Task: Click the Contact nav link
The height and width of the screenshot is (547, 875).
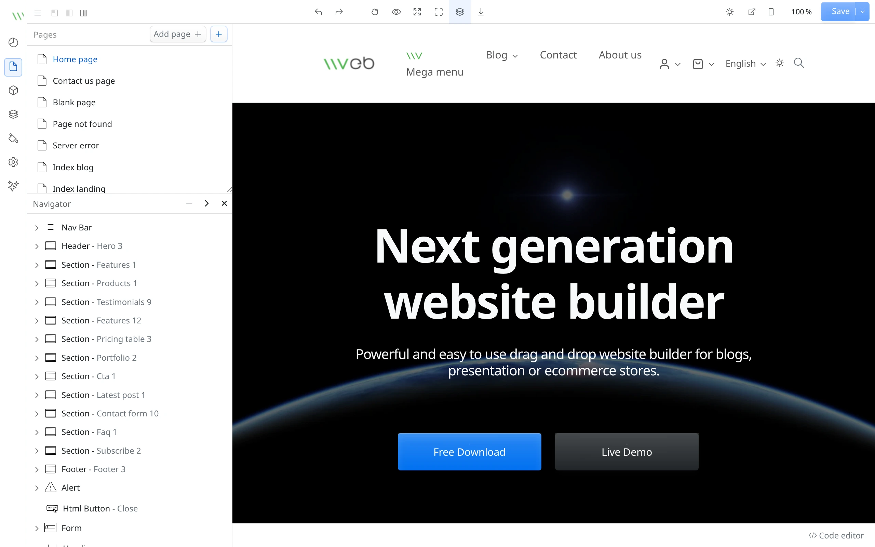Action: tap(558, 55)
